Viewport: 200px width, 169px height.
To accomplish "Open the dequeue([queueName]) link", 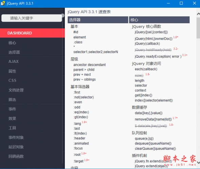I will pyautogui.click(x=153, y=143).
